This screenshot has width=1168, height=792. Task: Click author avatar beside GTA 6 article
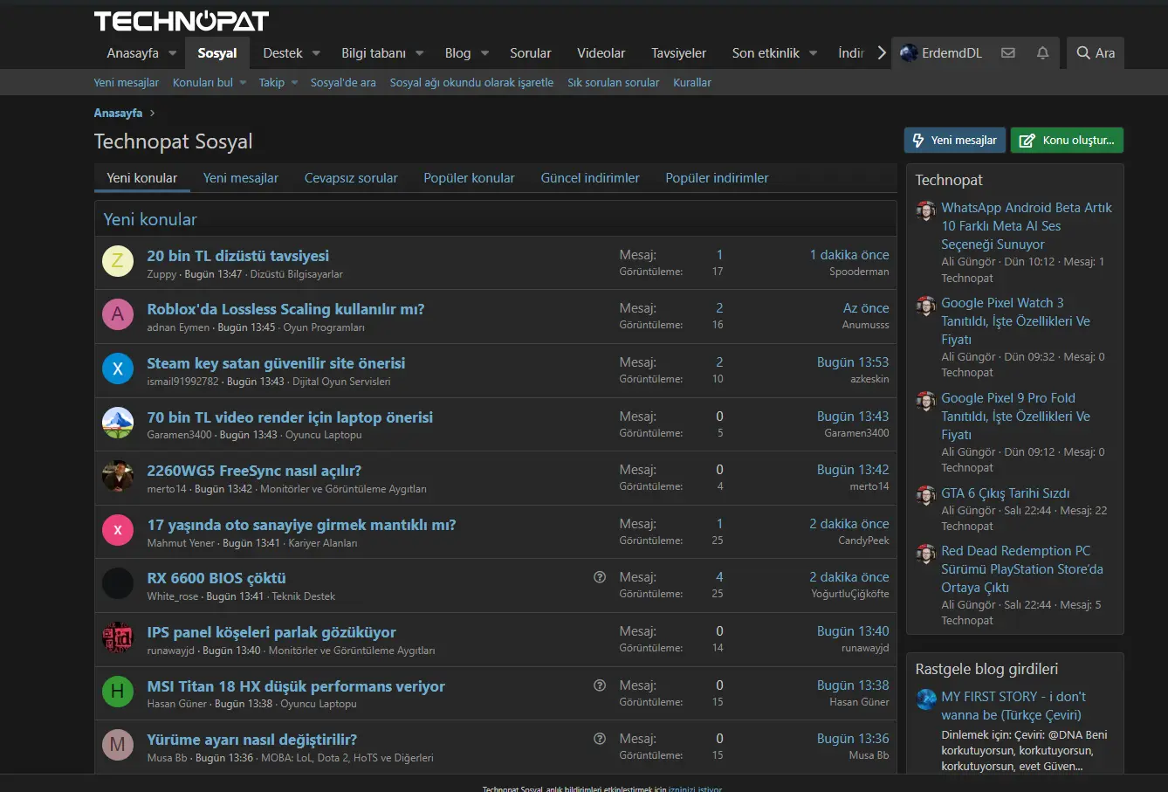pyautogui.click(x=925, y=496)
